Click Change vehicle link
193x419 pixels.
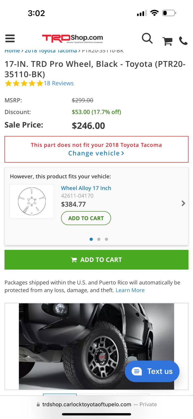[96, 153]
